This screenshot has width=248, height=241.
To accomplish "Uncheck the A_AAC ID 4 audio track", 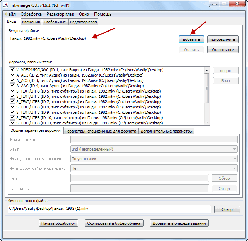I will click(12, 86).
